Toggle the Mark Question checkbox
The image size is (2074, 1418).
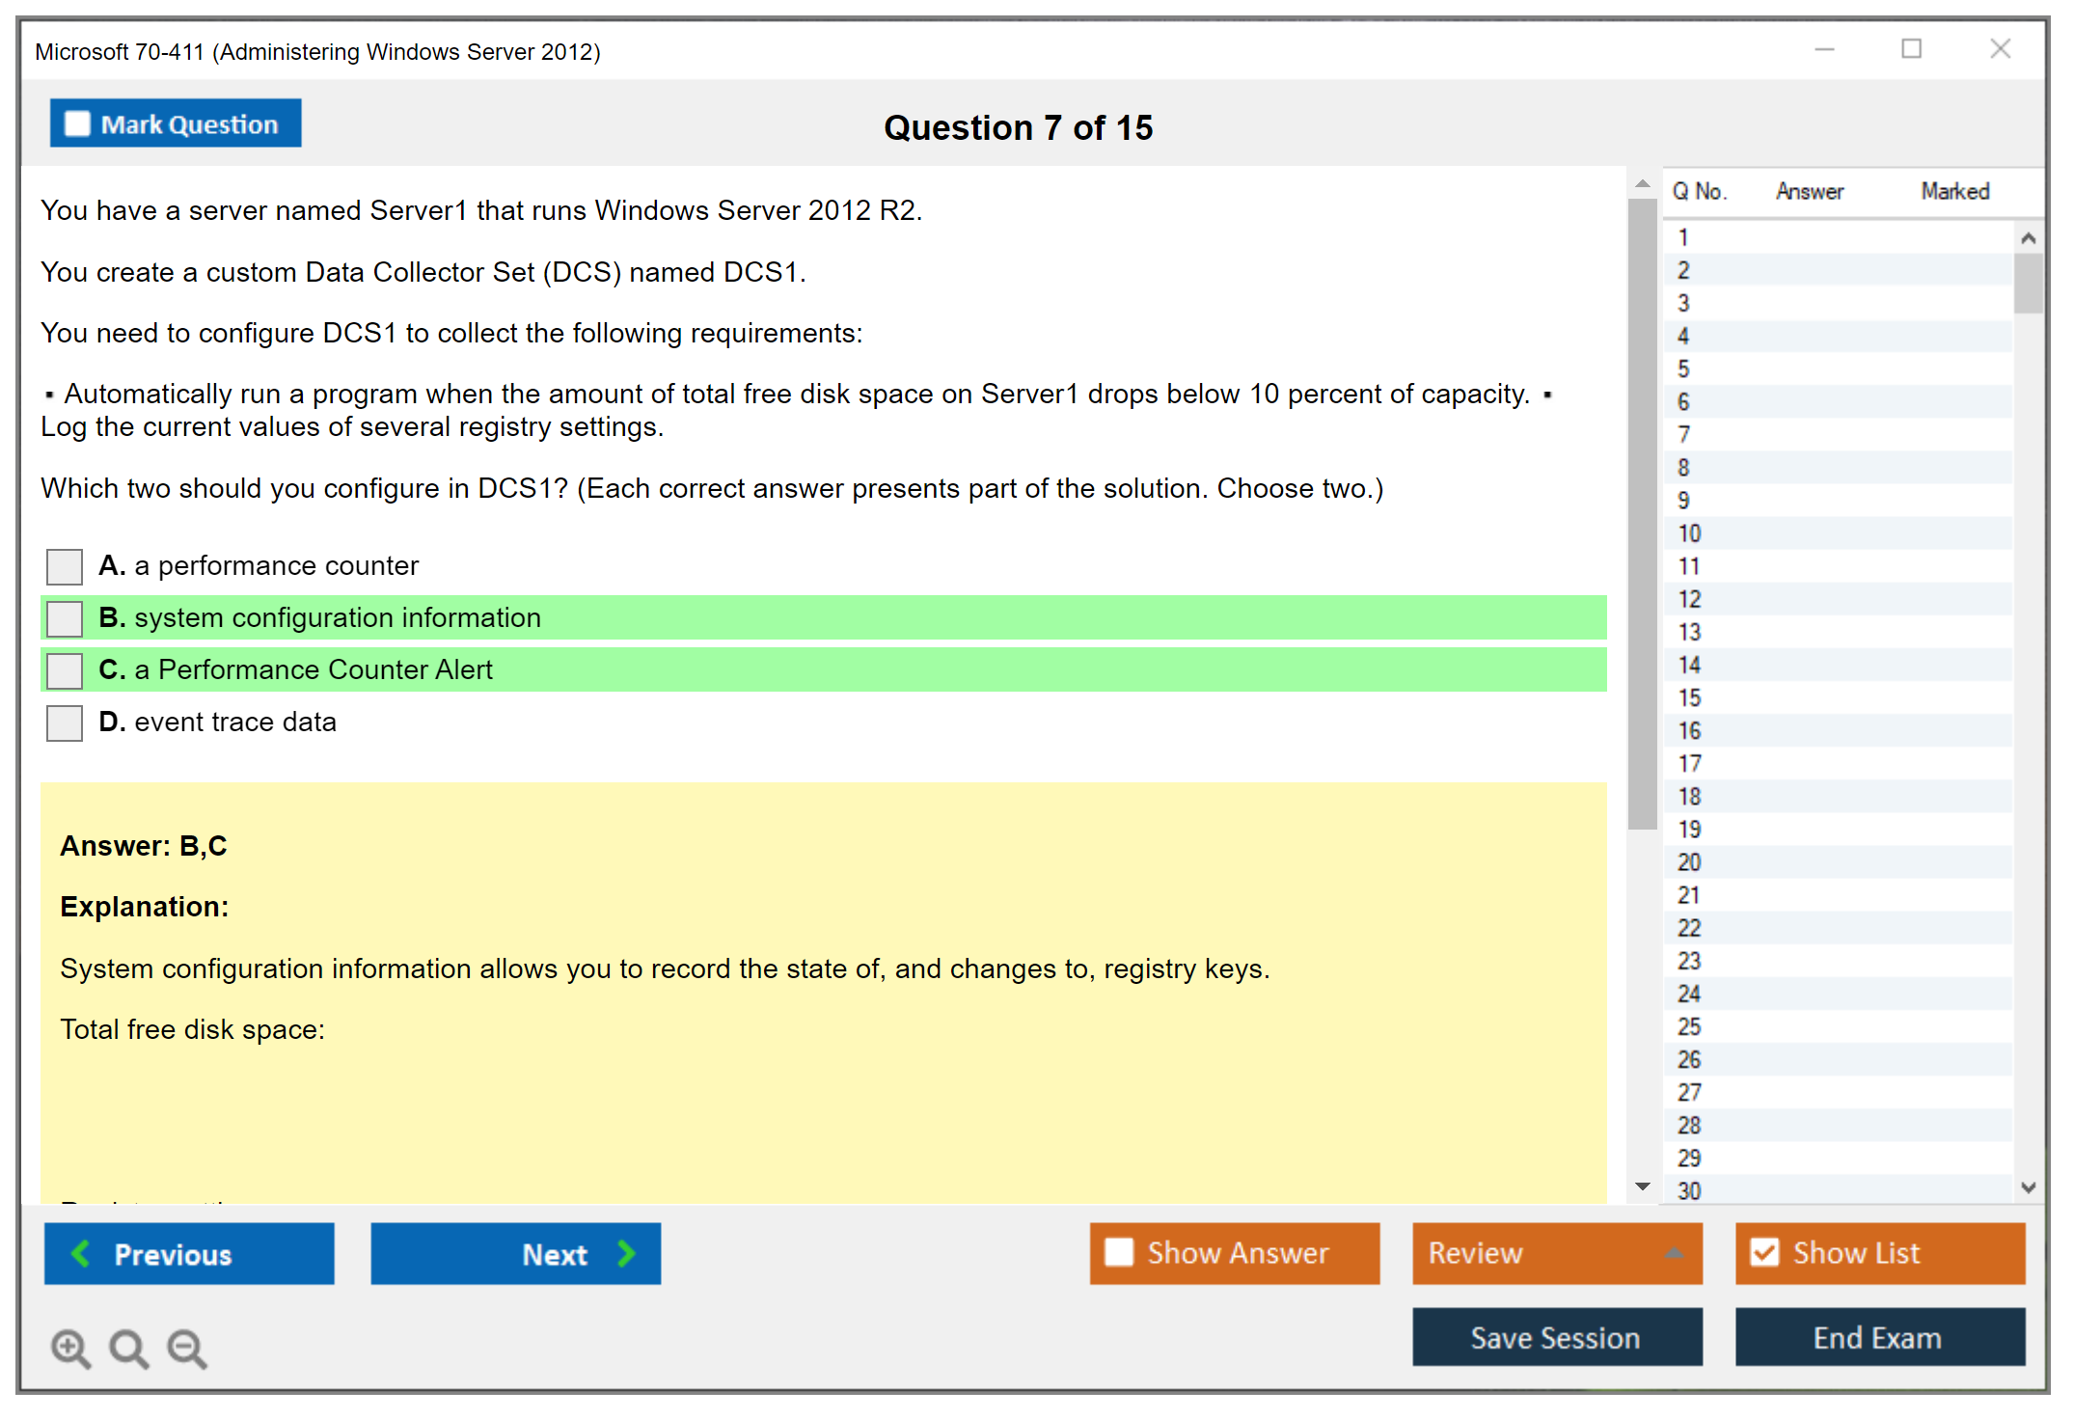point(77,123)
